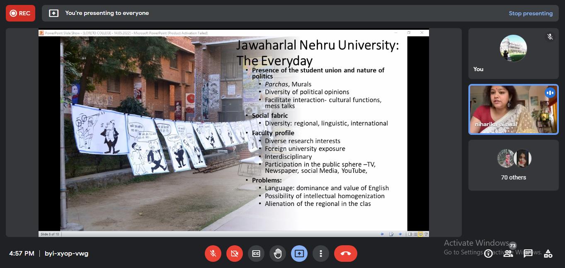
Task: Go to previous slide arrow in PowerPoint
Action: [382, 234]
